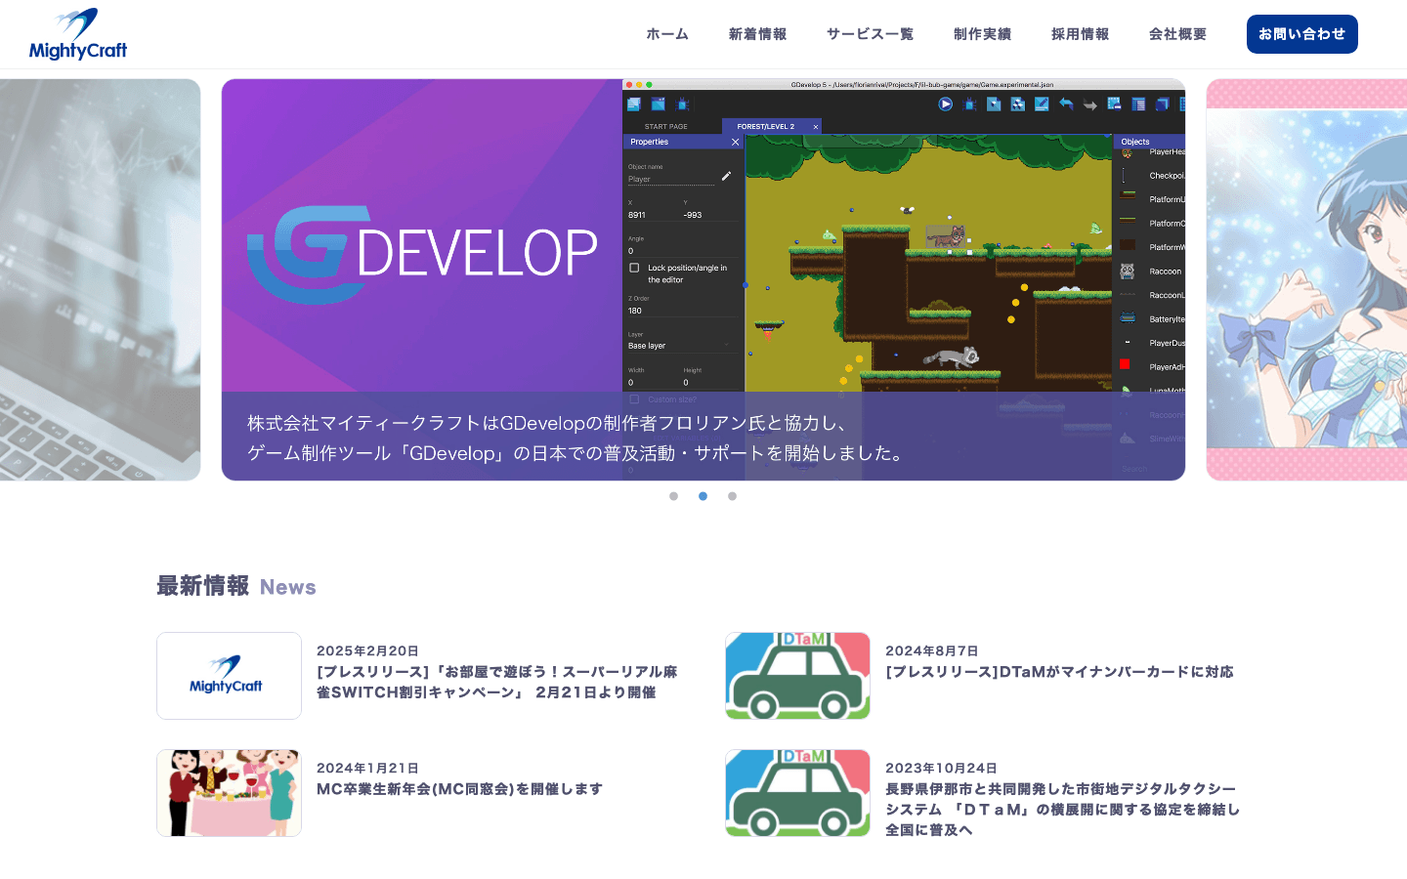Click the GDevelop slide caption text
The image size is (1407, 879).
point(576,438)
